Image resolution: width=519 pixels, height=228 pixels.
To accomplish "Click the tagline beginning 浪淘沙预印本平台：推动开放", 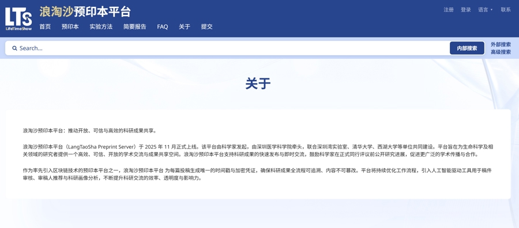I will tap(89, 131).
